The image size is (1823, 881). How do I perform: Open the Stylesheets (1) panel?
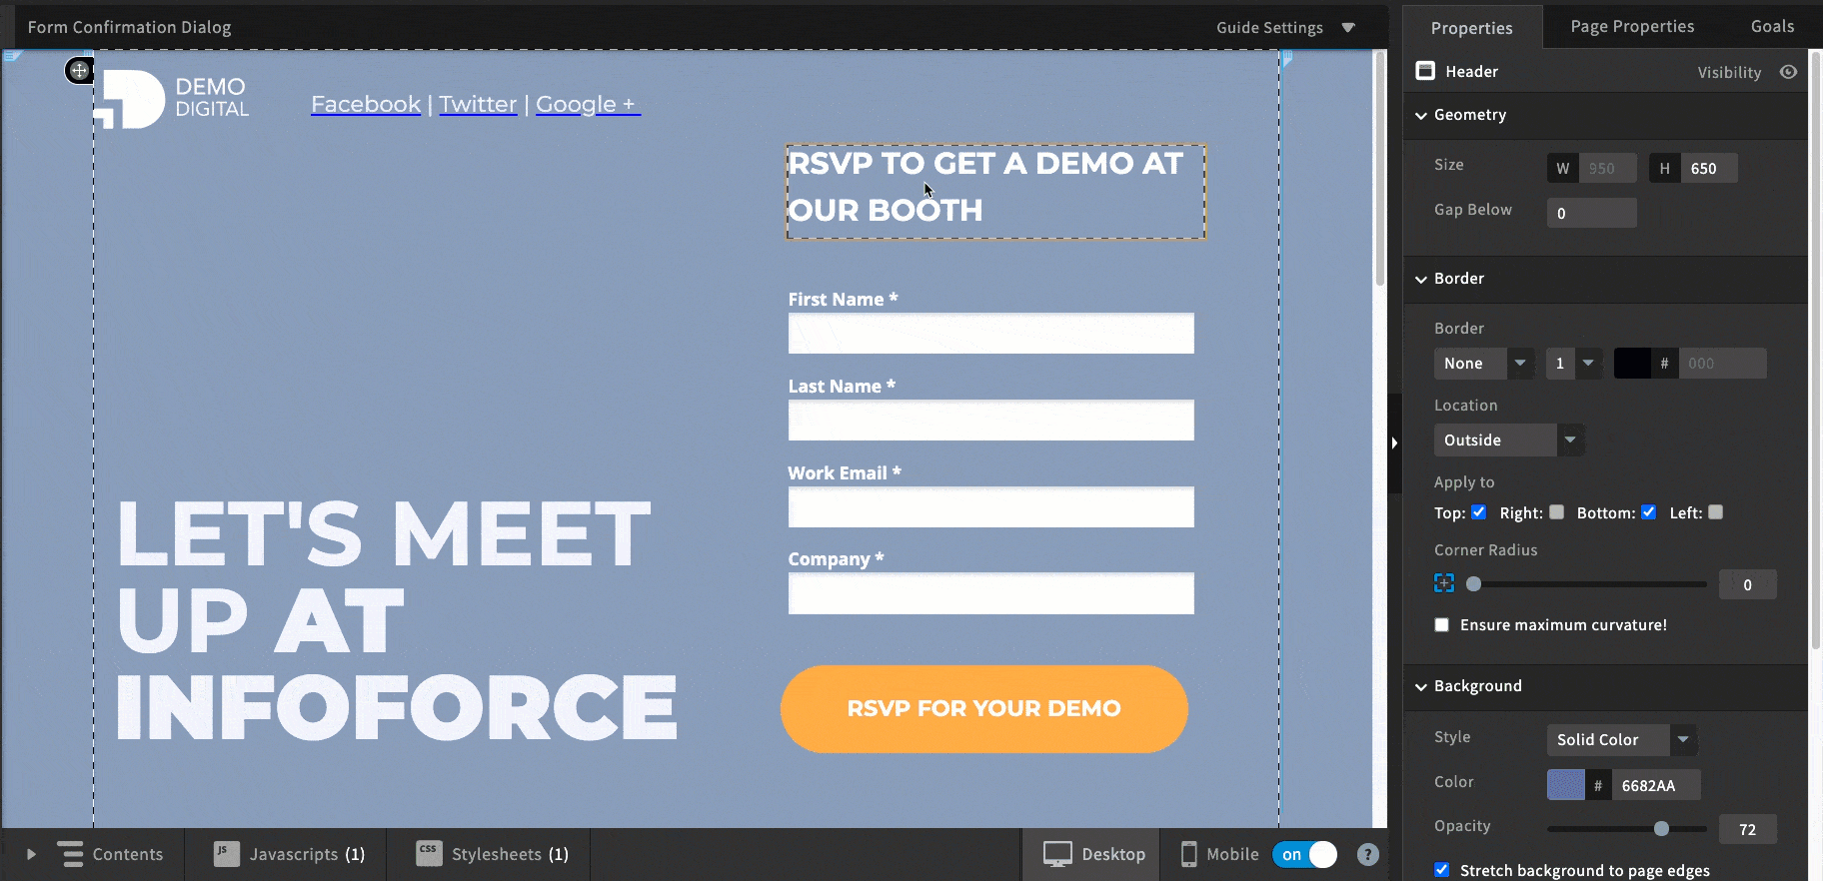point(492,854)
